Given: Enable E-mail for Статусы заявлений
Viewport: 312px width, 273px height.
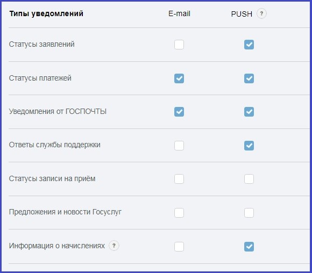Looking at the screenshot, I should (179, 45).
